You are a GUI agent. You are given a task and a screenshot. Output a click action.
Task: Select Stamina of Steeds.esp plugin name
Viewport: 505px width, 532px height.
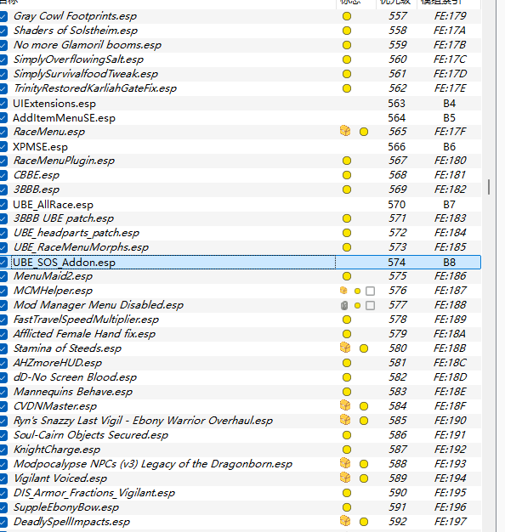(67, 348)
